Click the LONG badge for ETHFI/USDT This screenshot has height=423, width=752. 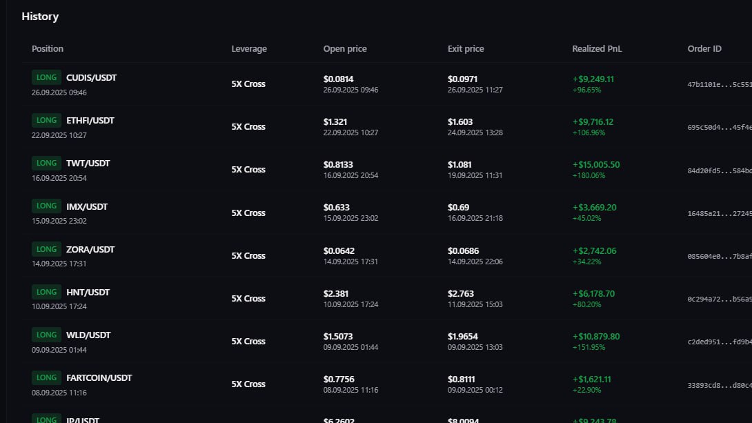46,120
